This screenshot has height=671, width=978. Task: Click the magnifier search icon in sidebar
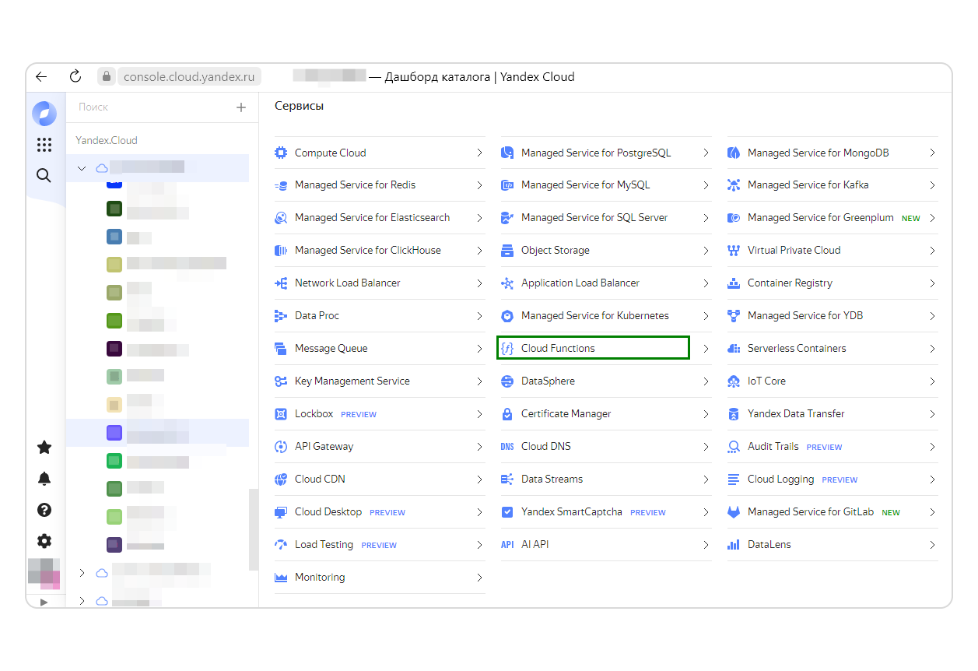pyautogui.click(x=44, y=176)
